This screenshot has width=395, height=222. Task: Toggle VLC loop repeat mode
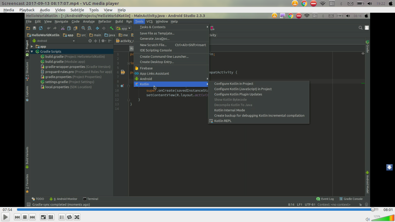(x=69, y=217)
